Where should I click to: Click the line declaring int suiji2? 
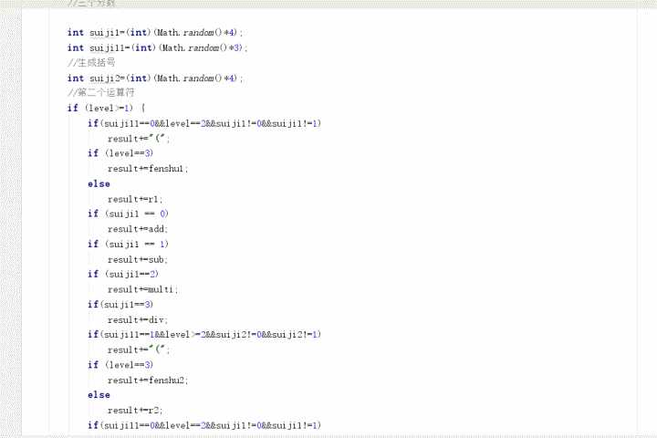pos(155,78)
